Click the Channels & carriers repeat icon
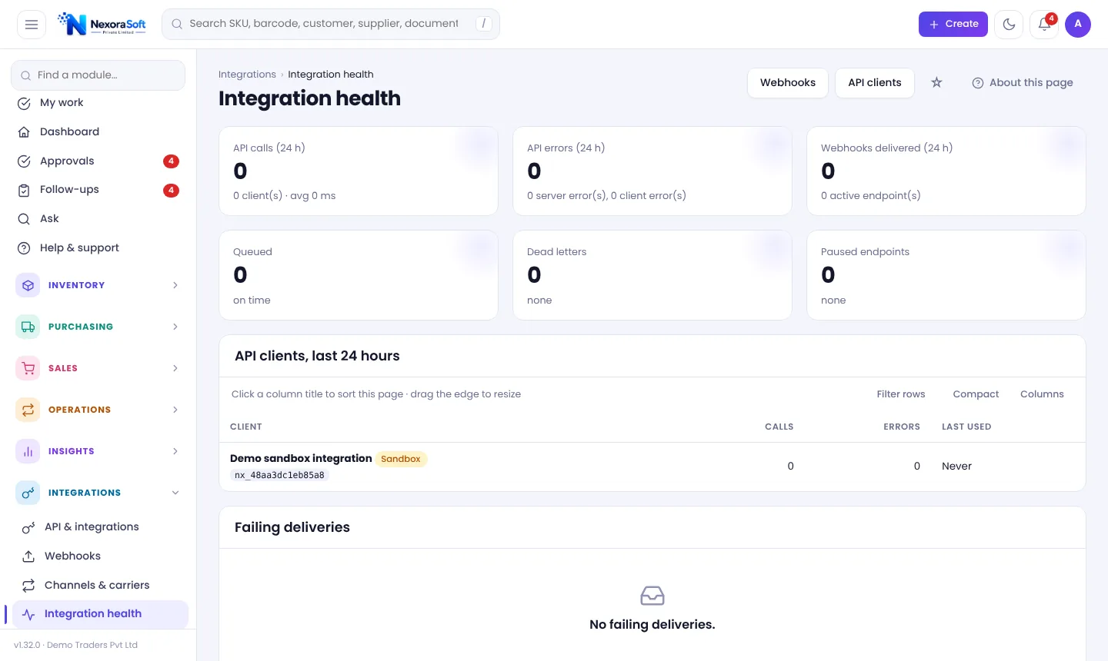1108x661 pixels. click(28, 586)
